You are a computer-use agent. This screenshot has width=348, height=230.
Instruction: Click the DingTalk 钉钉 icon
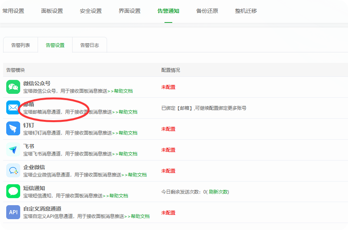pyautogui.click(x=13, y=129)
